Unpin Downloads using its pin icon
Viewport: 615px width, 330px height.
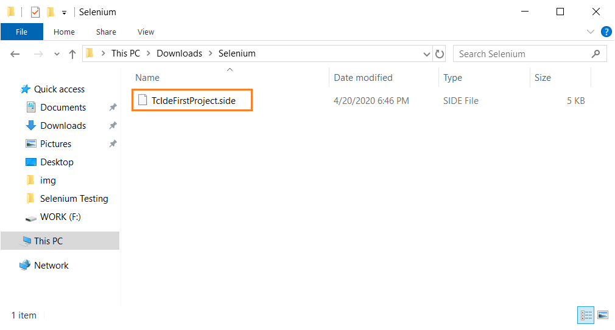(x=113, y=125)
